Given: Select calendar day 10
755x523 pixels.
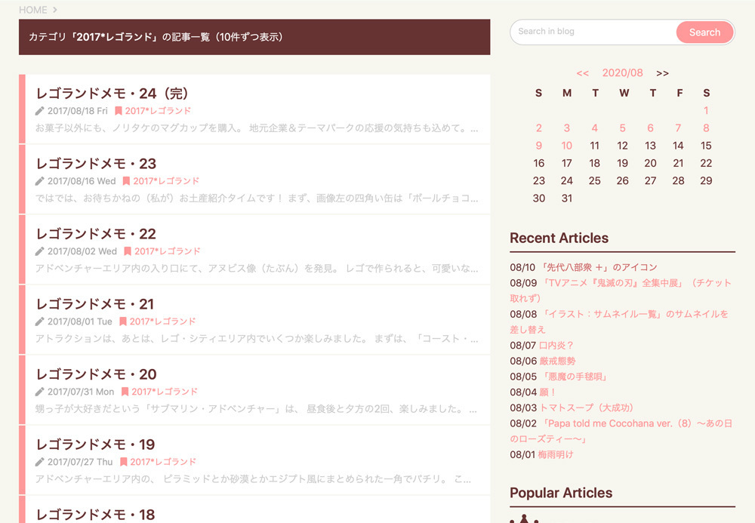Looking at the screenshot, I should 567,146.
